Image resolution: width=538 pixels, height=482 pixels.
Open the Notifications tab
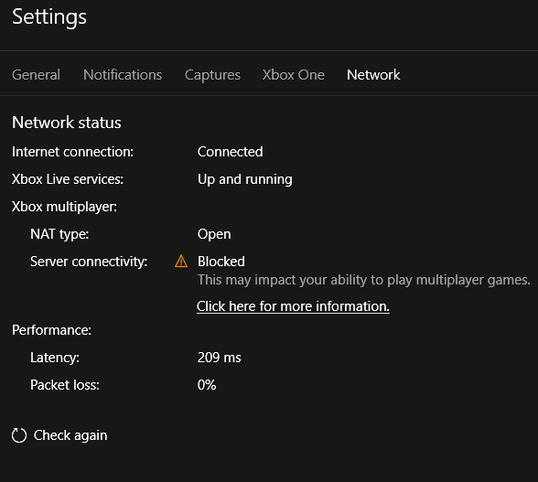(123, 75)
